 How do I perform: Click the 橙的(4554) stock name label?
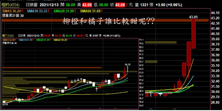tap(10, 5)
